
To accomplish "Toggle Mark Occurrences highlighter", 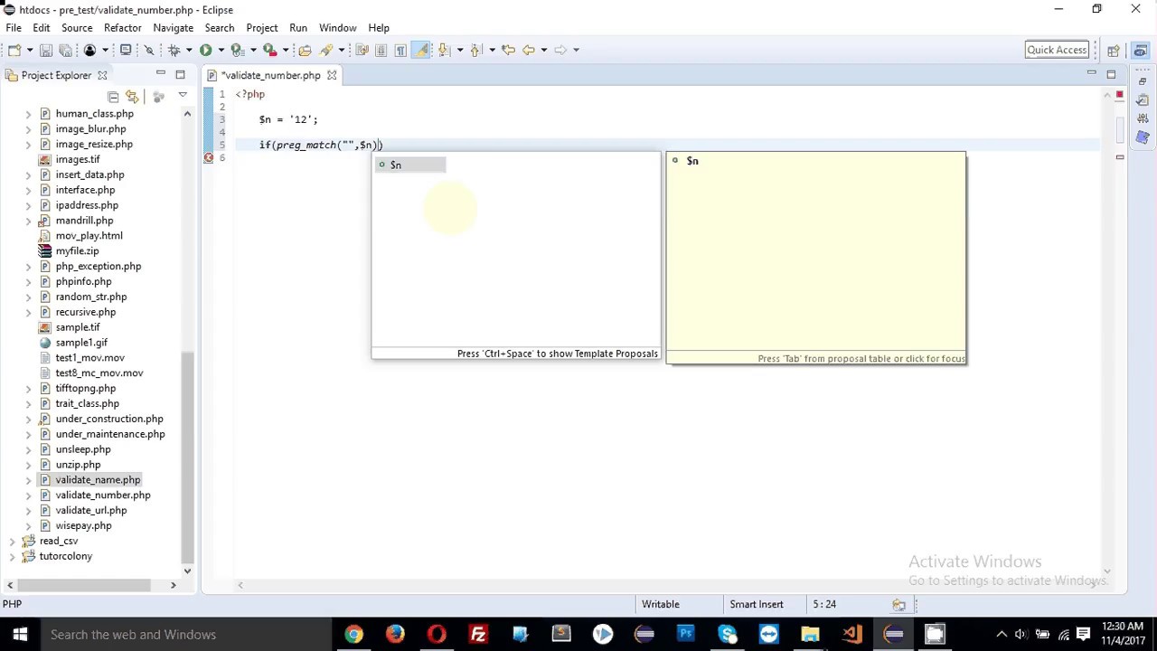I will click(x=422, y=50).
